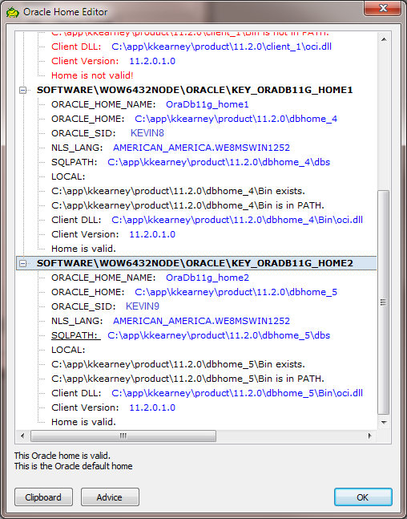Select Client Version row under HOME2
407x519 pixels.
113,407
